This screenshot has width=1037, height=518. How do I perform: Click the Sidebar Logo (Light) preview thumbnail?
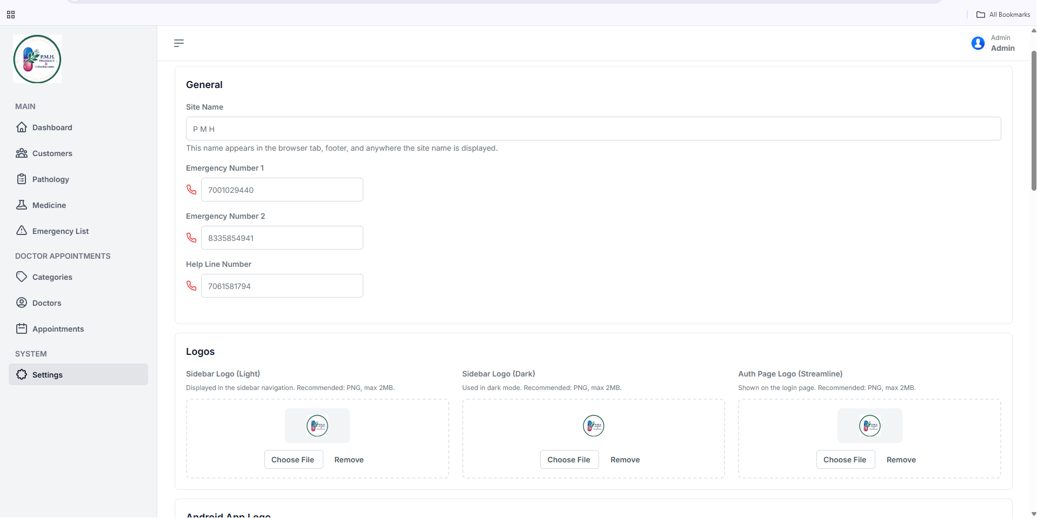(x=317, y=426)
